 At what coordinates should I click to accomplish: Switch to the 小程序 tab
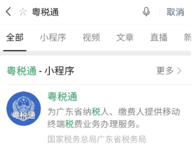click(53, 37)
